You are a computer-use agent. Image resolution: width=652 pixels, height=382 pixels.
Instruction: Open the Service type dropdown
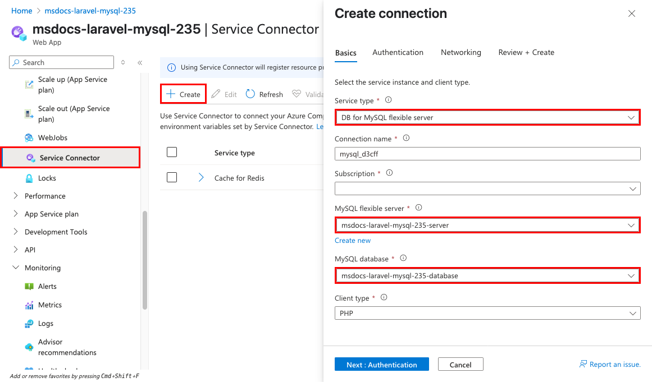pyautogui.click(x=487, y=117)
